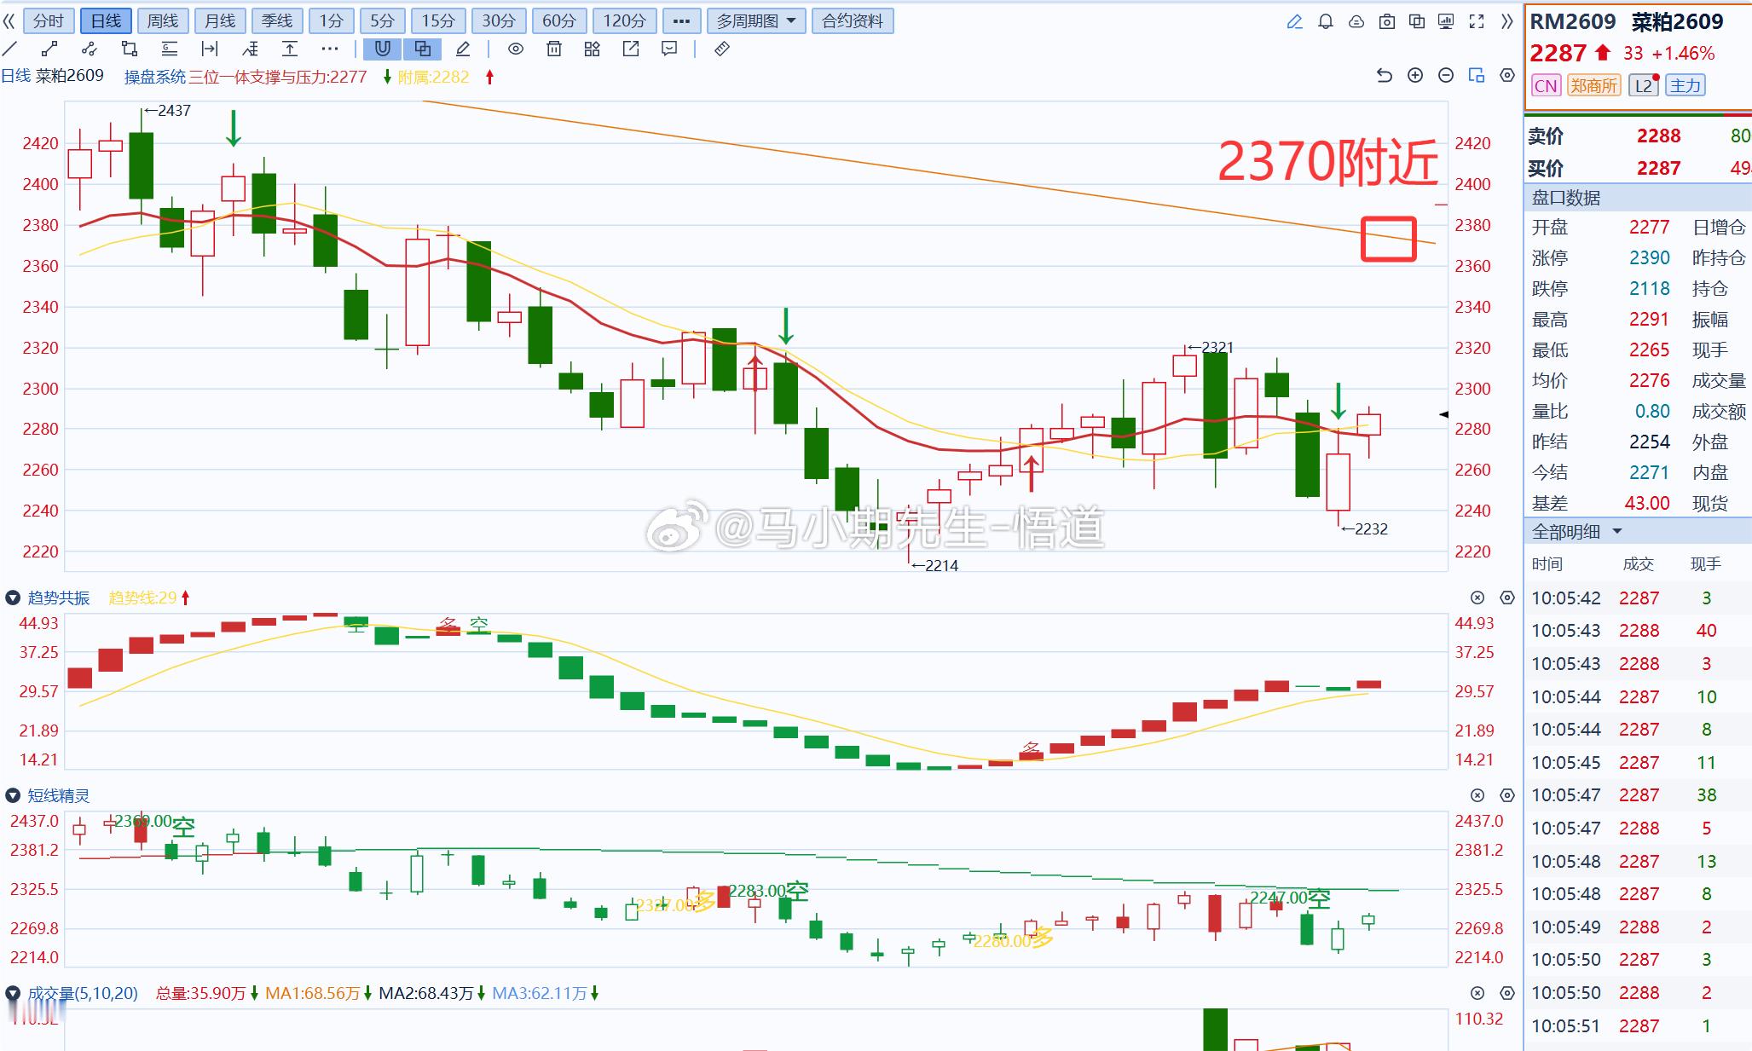Select the upward price marker tool
The image size is (1752, 1051).
(290, 49)
